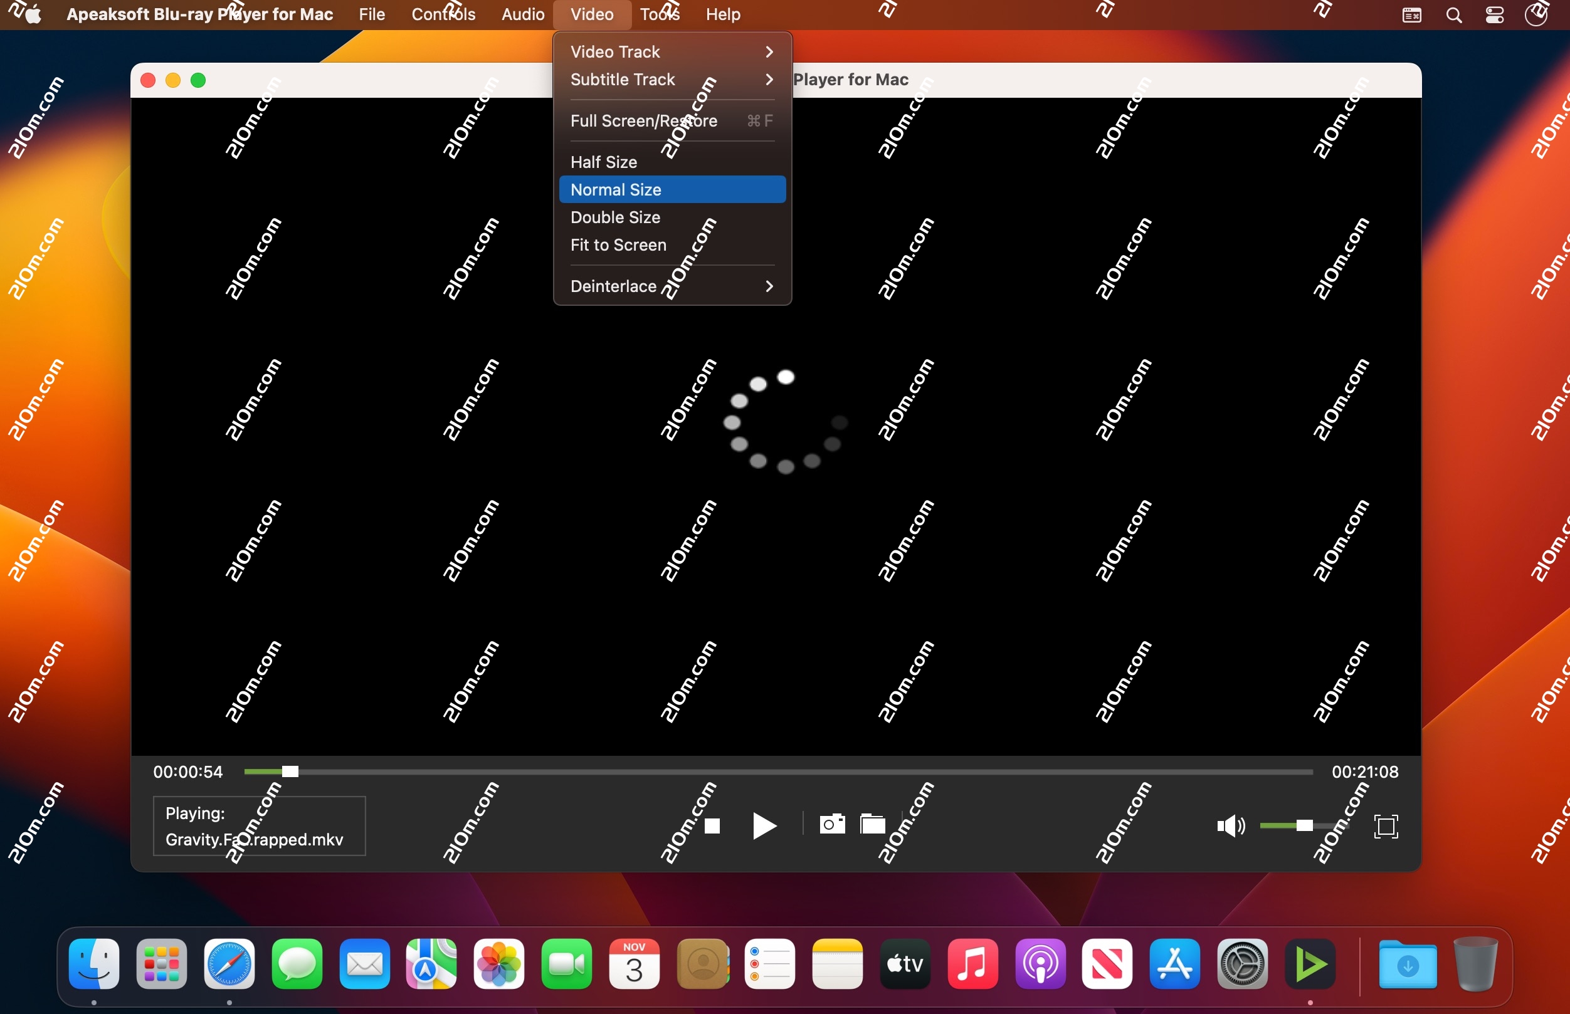Open Finder from the Dock
Screen dimensions: 1570x1014
point(93,963)
